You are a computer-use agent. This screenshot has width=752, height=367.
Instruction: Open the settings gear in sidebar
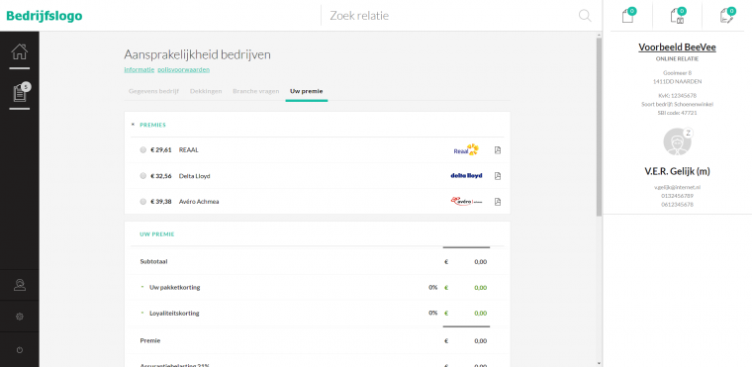click(x=20, y=317)
